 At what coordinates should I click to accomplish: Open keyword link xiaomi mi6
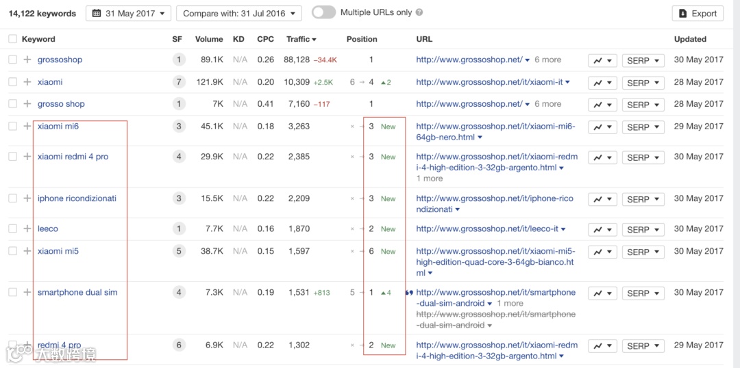[x=58, y=127]
